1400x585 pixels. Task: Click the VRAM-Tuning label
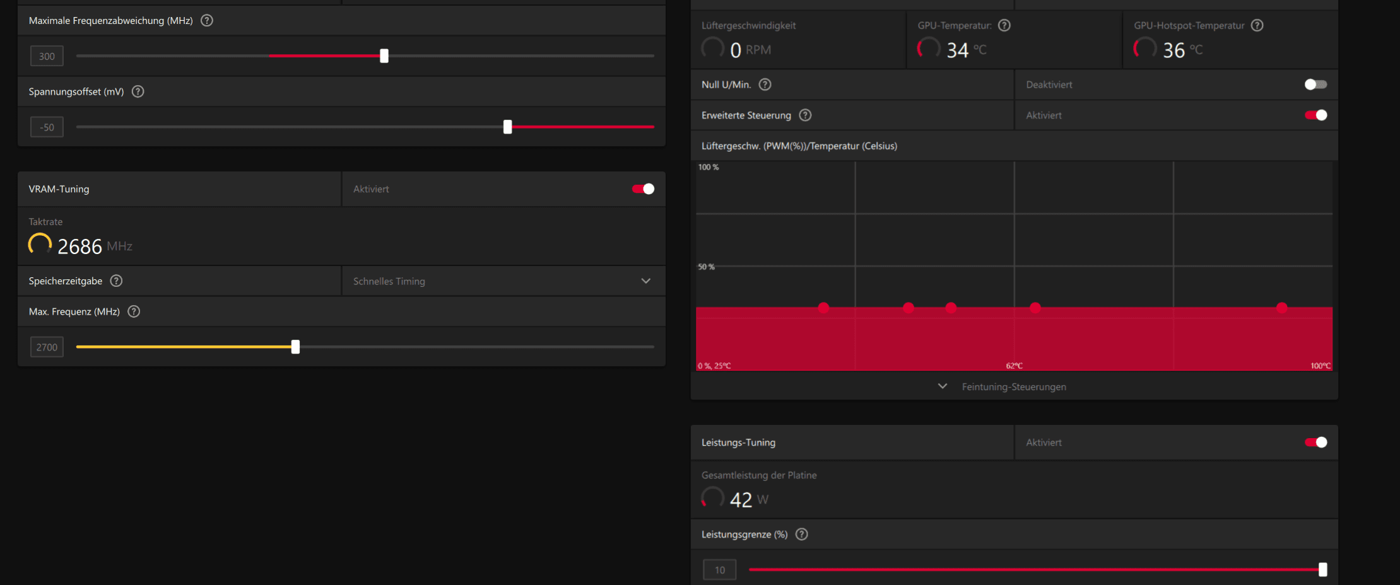click(59, 189)
